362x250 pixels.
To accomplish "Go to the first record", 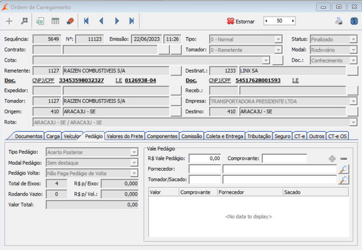I will tap(86, 21).
